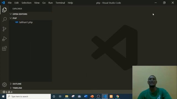Switch to Visual Studio Code taskbar icon
This screenshot has width=177, height=99.
tap(105, 97)
